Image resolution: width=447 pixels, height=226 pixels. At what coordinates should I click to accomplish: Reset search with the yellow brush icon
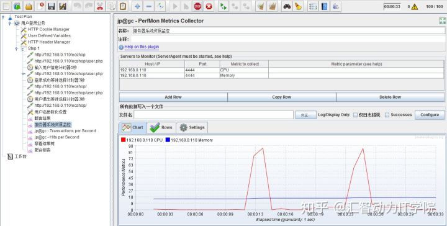[x=298, y=6]
